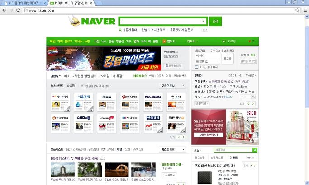Open the MBC newsstand tile

(107, 102)
